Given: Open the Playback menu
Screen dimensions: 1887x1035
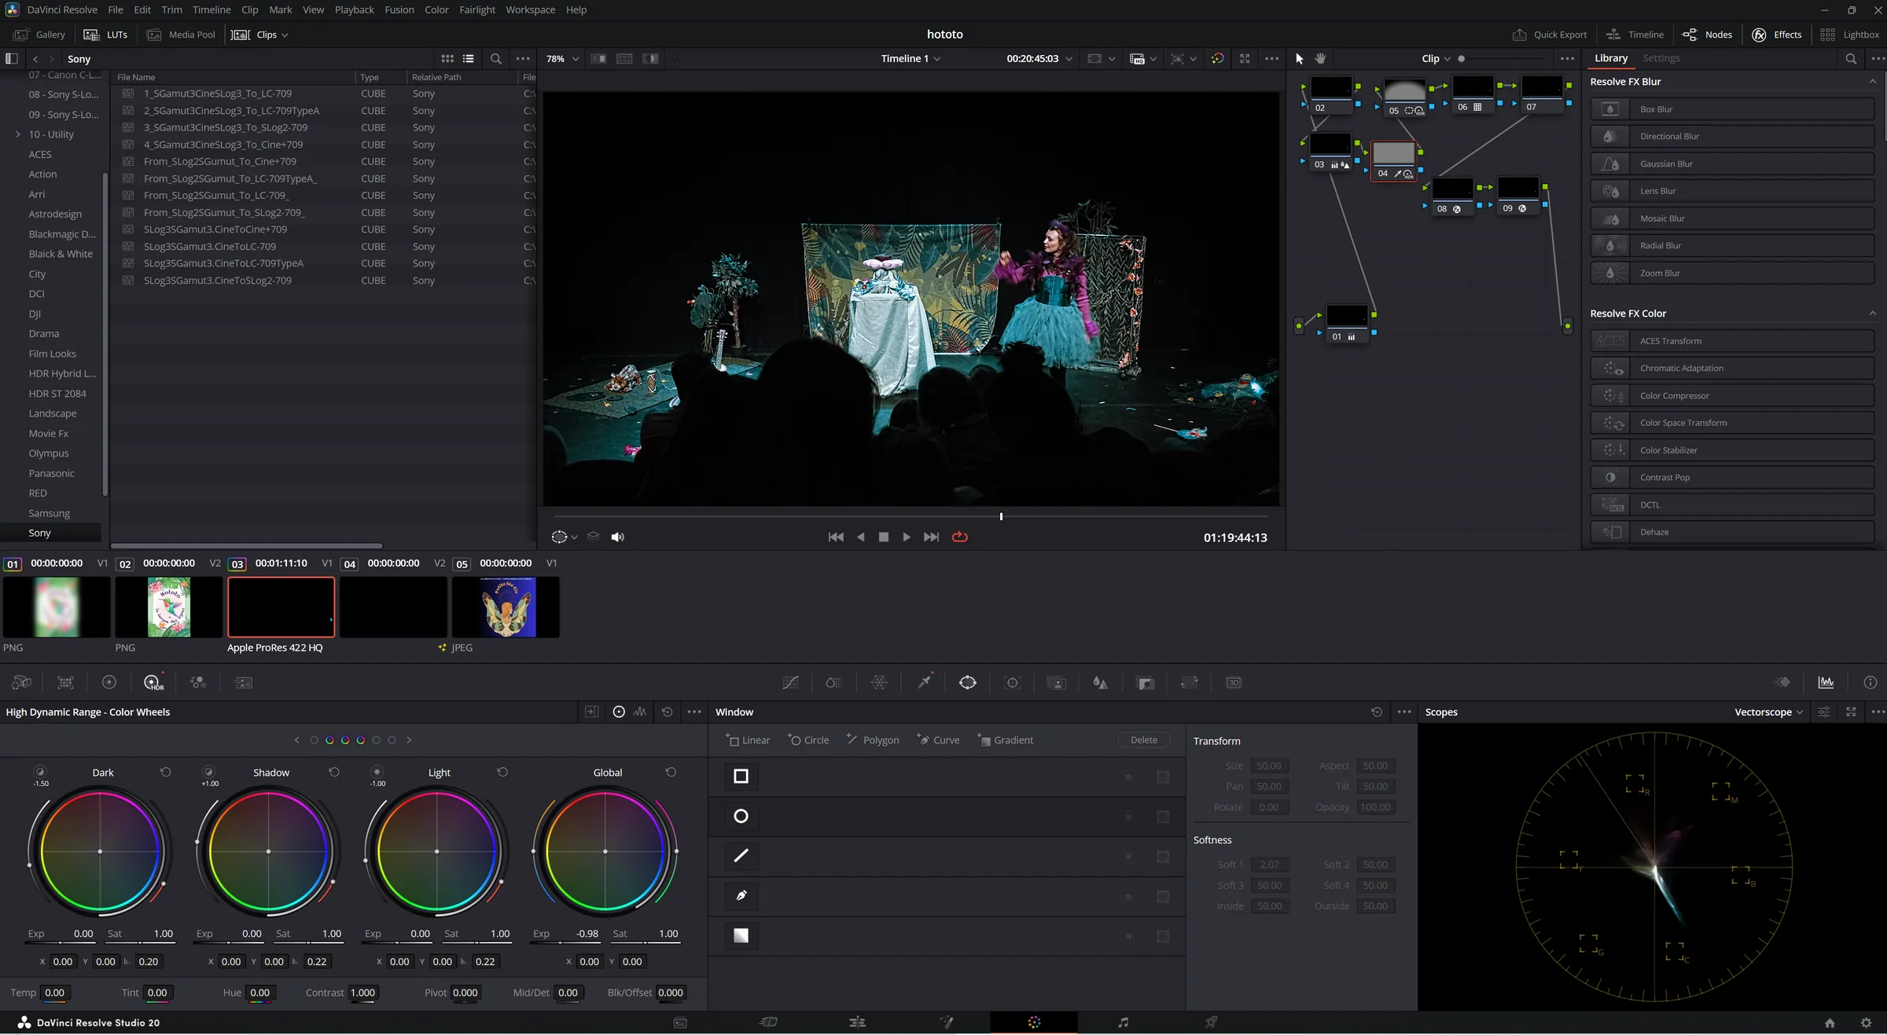Looking at the screenshot, I should (354, 9).
